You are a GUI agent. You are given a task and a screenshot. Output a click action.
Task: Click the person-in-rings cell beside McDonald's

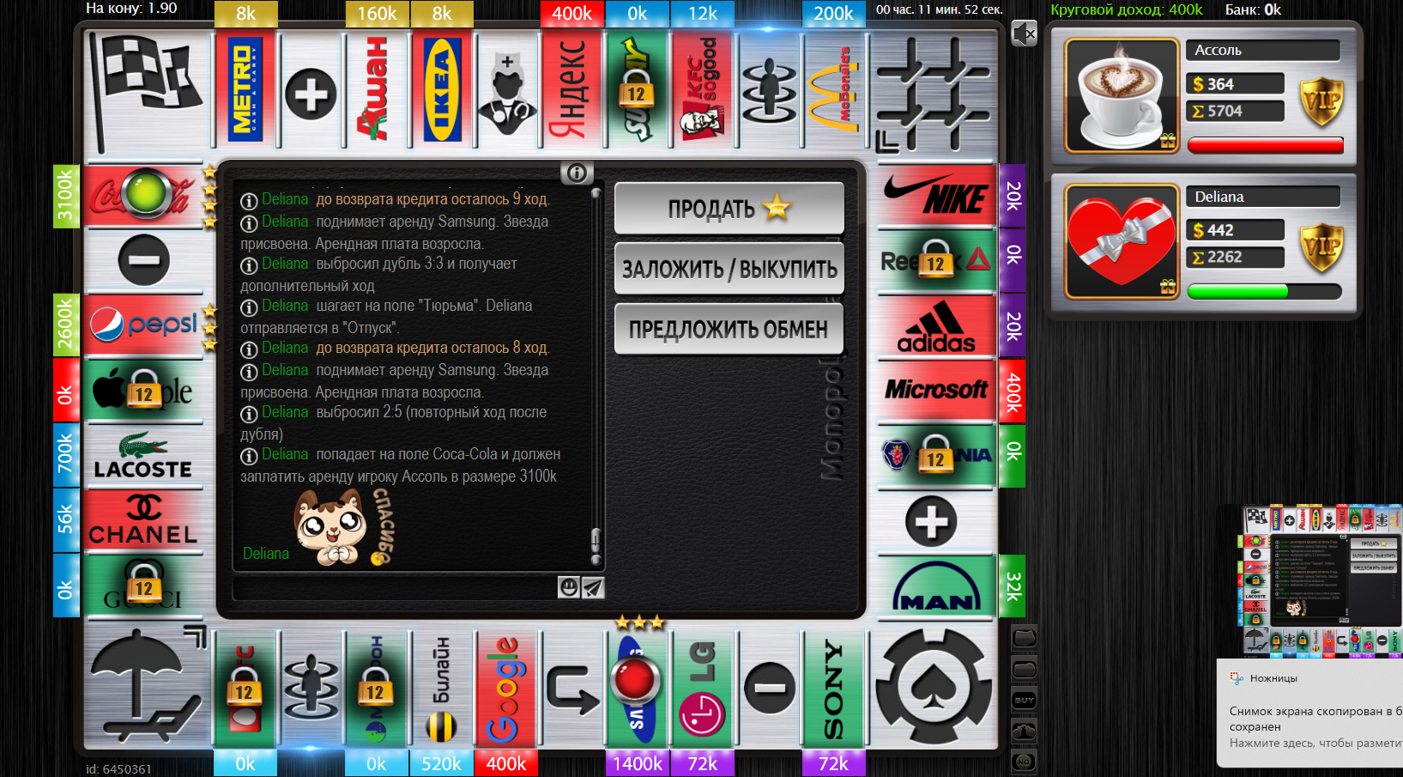tap(767, 91)
